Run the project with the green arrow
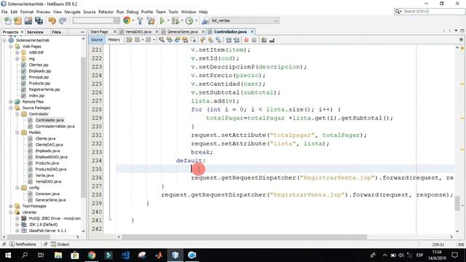Image resolution: width=466 pixels, height=262 pixels. click(x=162, y=21)
